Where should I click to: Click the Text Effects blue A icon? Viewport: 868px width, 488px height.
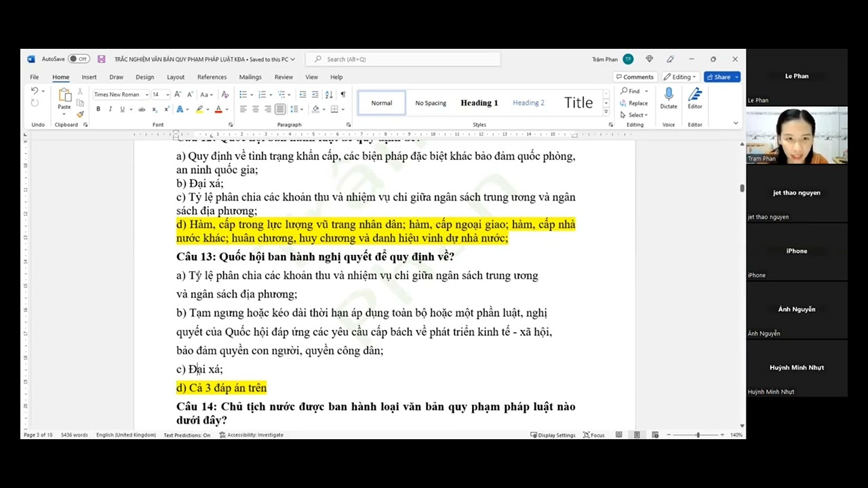pos(180,109)
